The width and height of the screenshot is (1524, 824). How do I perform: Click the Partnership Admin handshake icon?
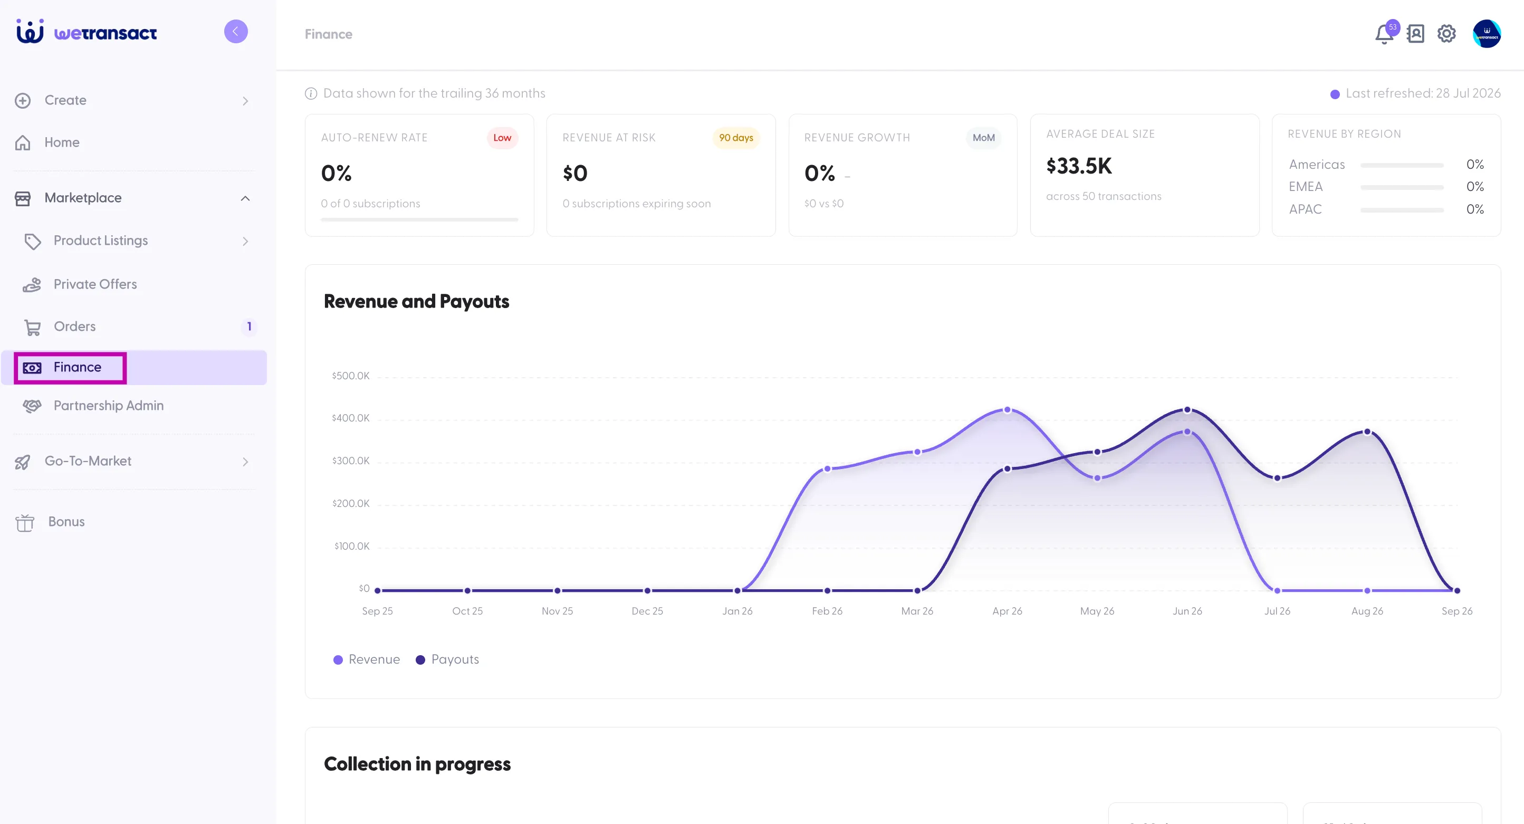(x=32, y=406)
